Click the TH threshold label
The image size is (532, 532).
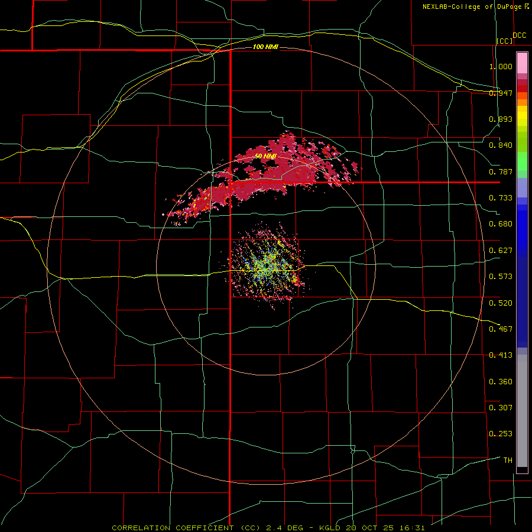click(508, 460)
